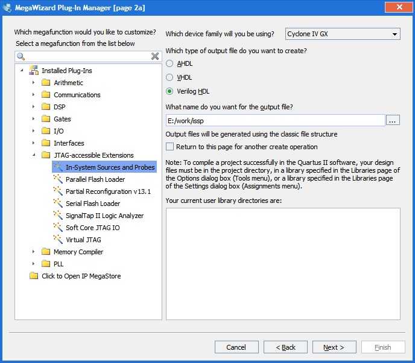The width and height of the screenshot is (415, 363).
Task: Click the Memory Compiler folder icon
Action: (46, 252)
